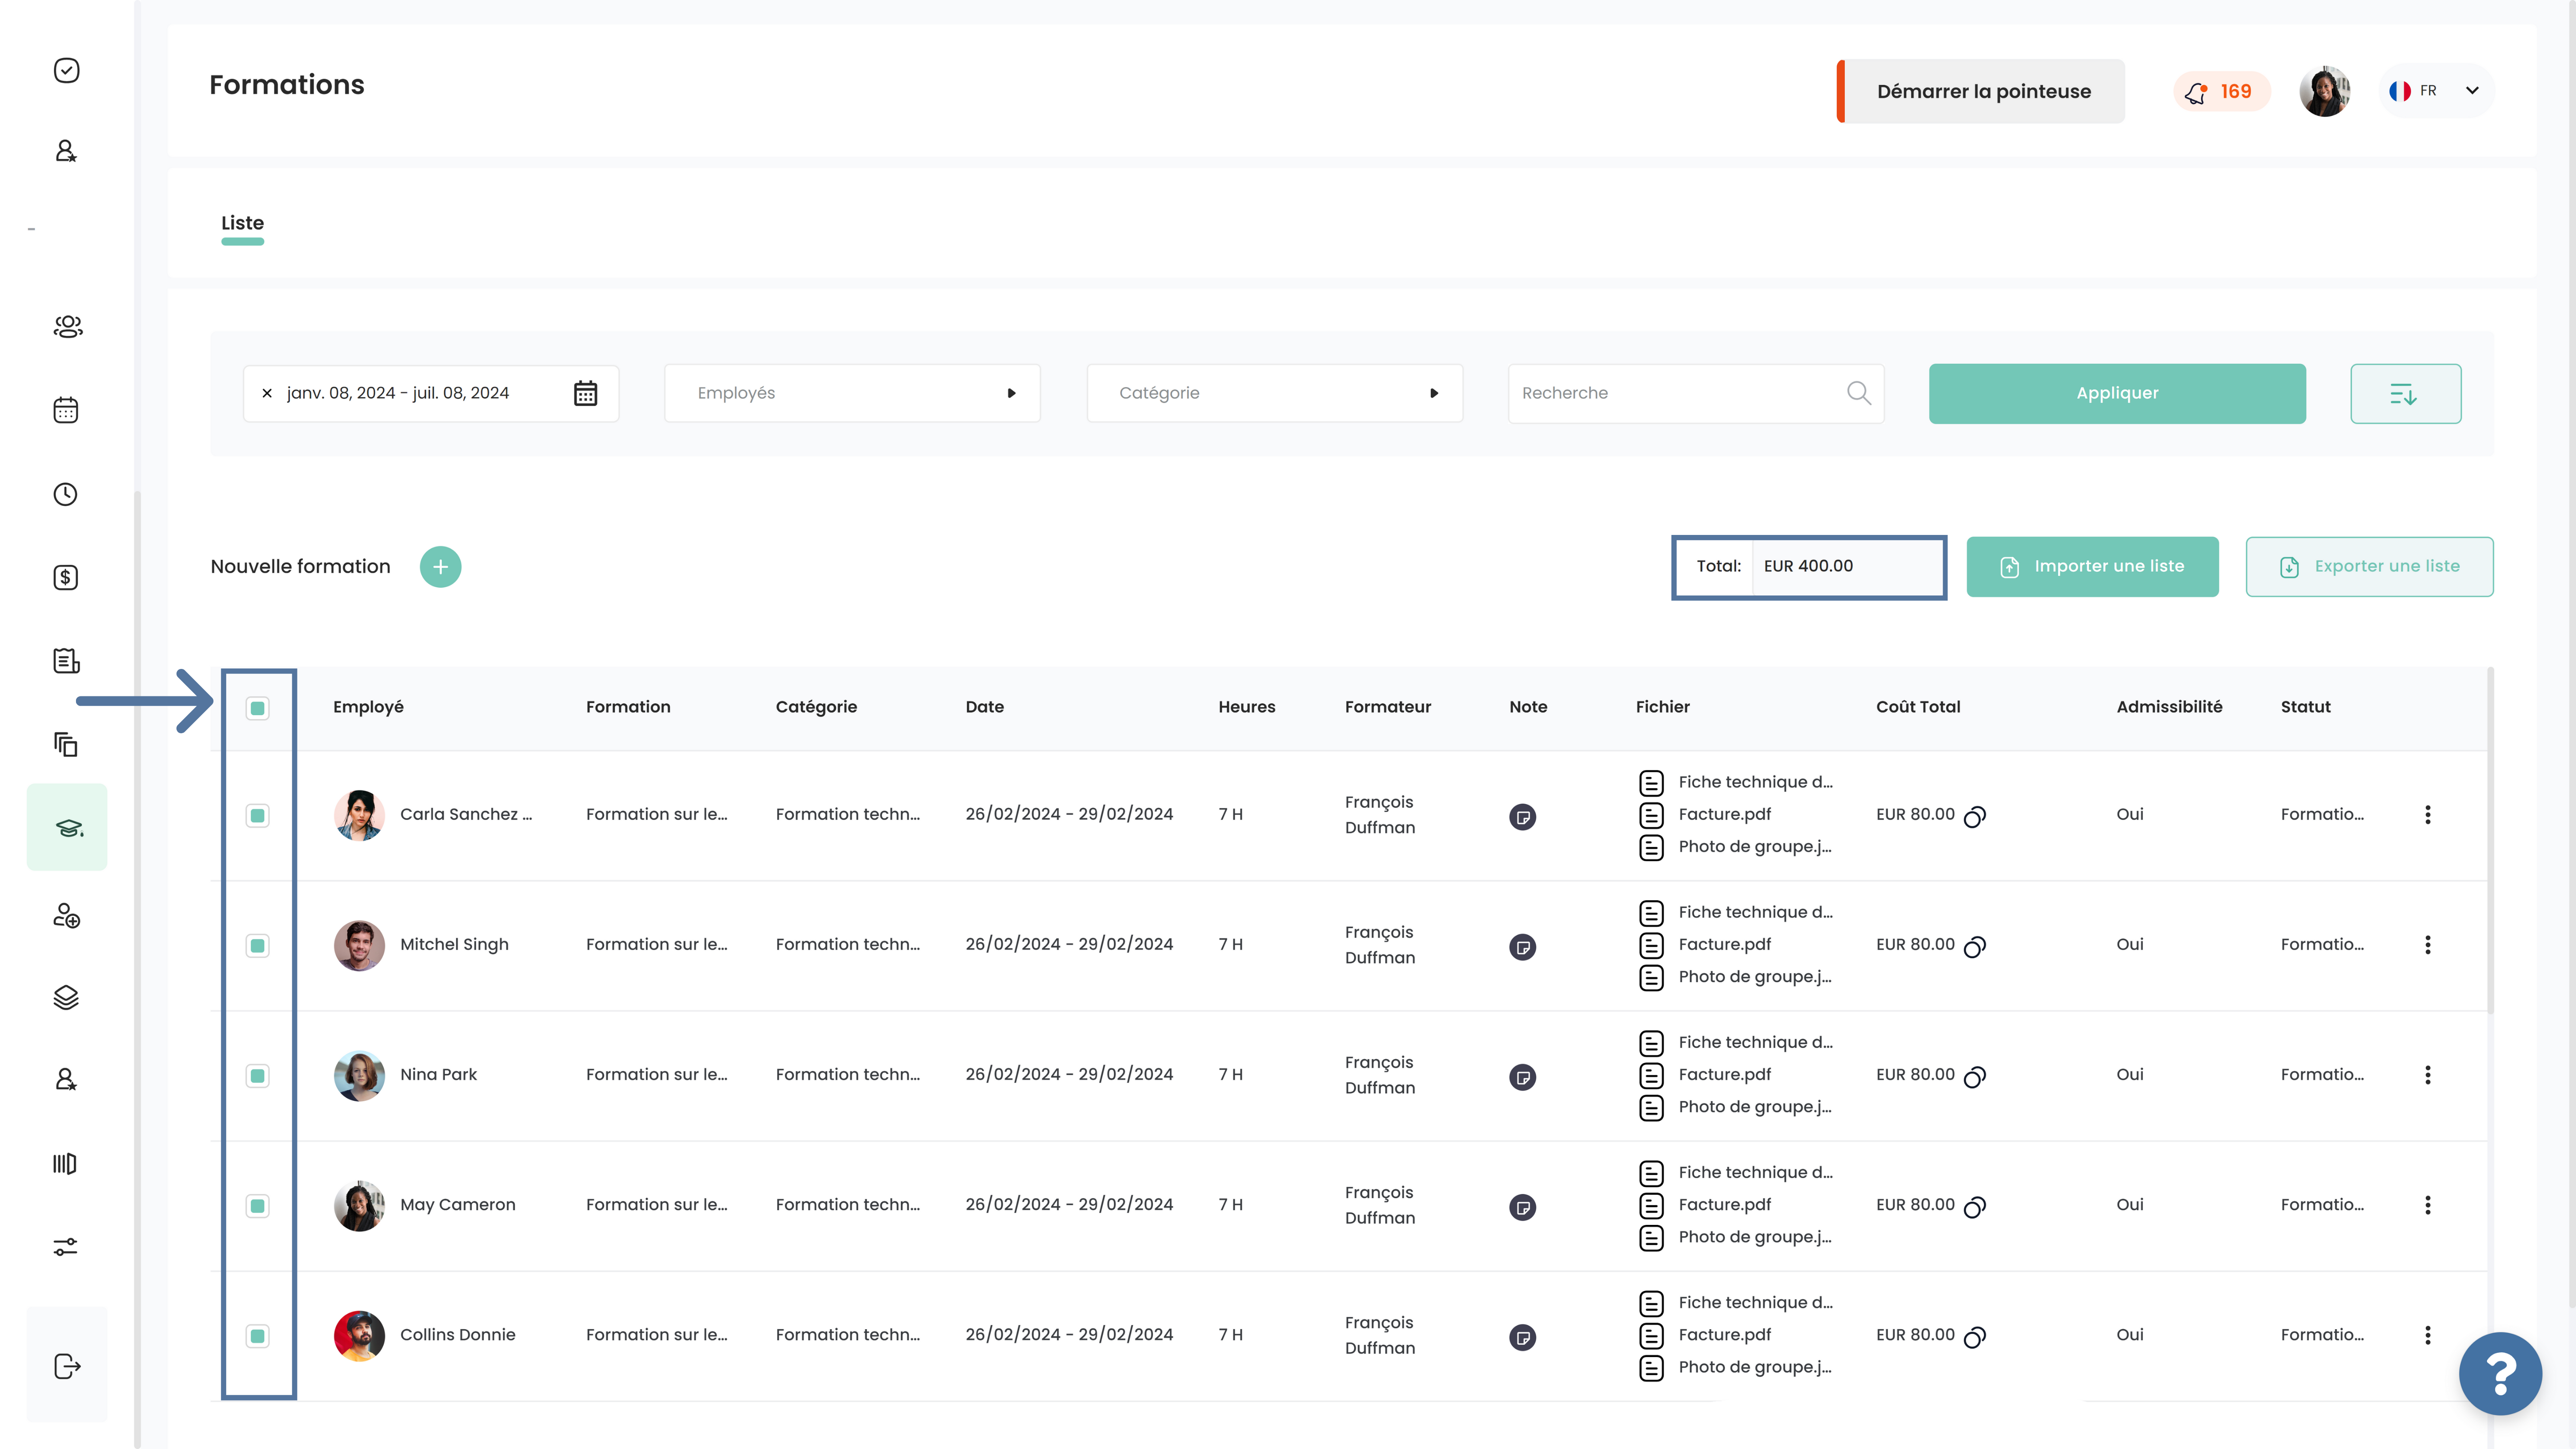The width and height of the screenshot is (2576, 1449).
Task: Click the Nouvelle formation label
Action: [300, 567]
